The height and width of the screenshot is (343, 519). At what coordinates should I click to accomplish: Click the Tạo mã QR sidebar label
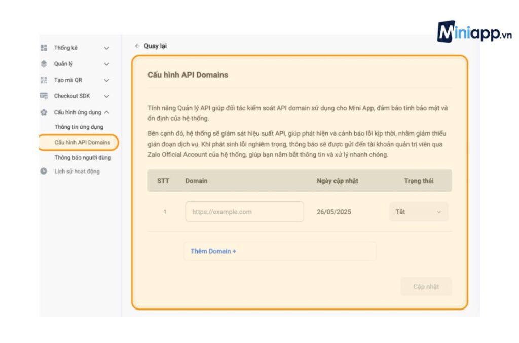[x=68, y=80]
